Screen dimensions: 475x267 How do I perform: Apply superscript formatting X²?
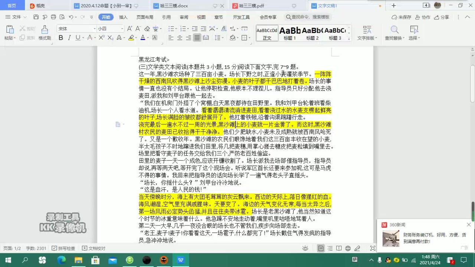[101, 38]
